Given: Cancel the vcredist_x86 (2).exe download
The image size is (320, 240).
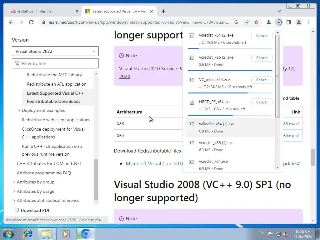Looking at the screenshot, I should (x=262, y=58).
